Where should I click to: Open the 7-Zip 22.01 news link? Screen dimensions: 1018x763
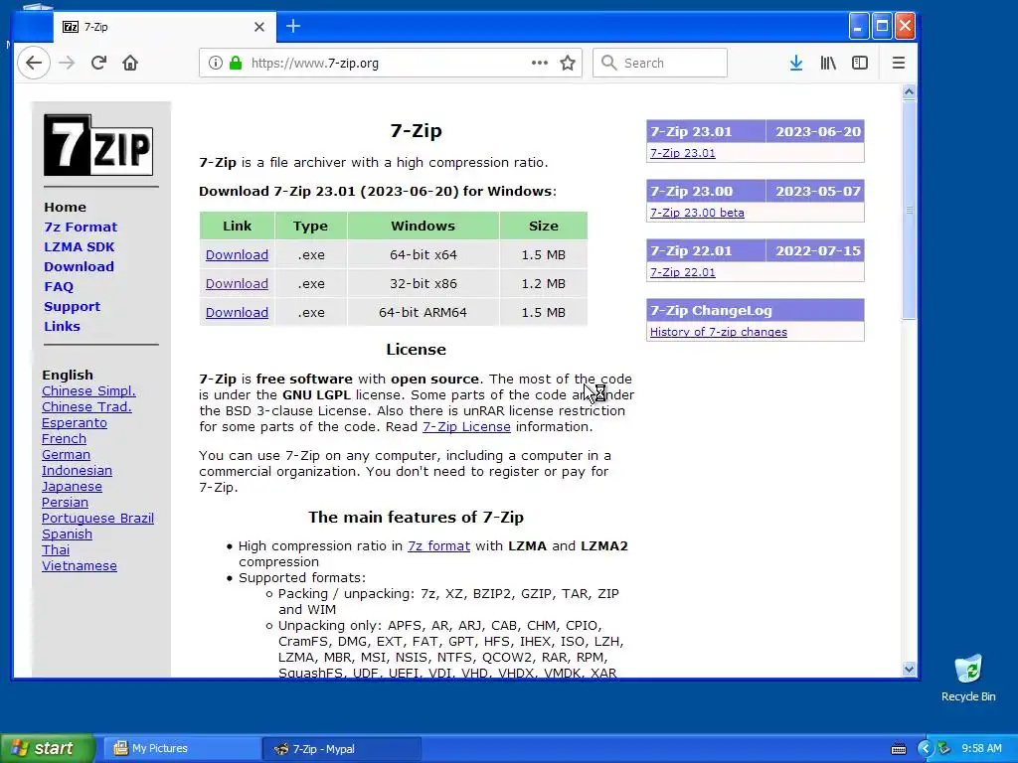pyautogui.click(x=682, y=272)
